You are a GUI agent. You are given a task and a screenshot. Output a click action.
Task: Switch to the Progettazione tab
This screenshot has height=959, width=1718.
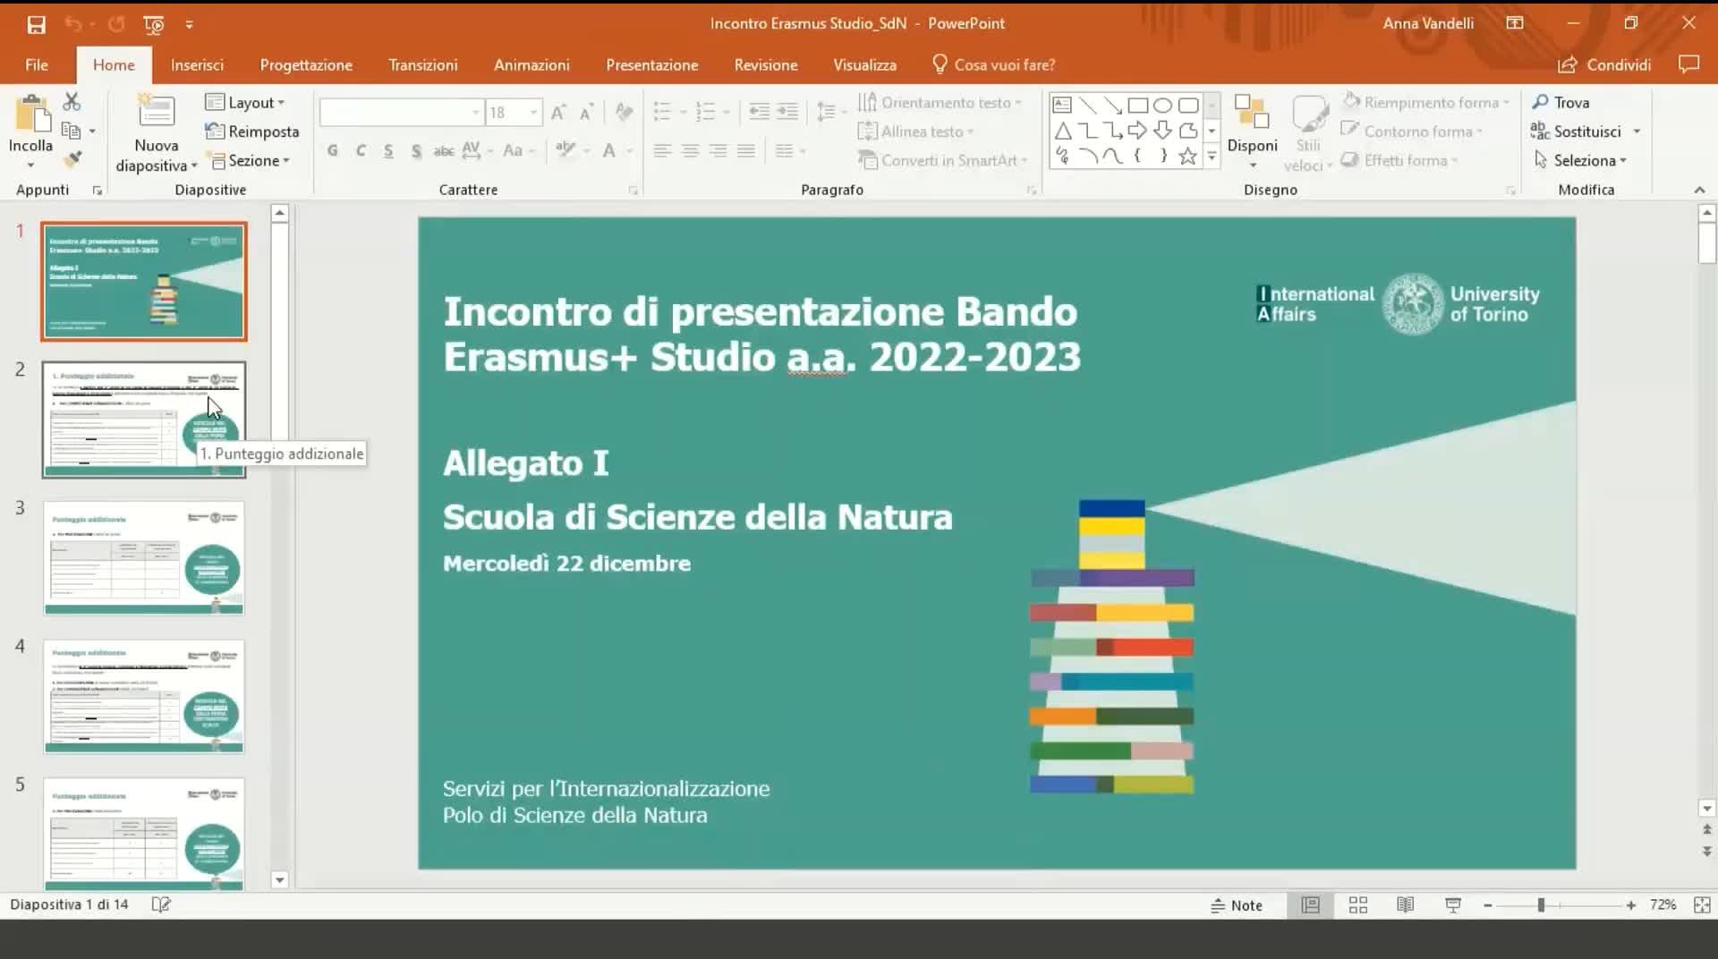pos(306,64)
